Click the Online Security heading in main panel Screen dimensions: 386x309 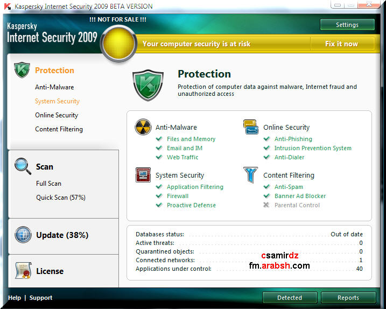click(x=286, y=127)
